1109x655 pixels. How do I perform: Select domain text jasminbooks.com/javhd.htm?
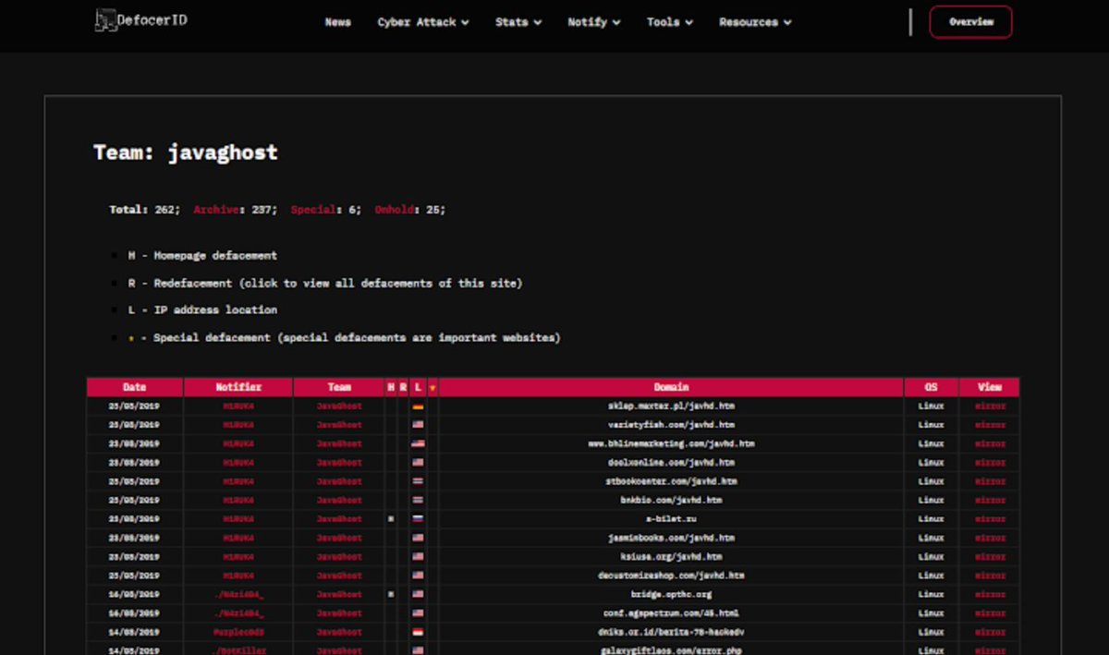(671, 538)
